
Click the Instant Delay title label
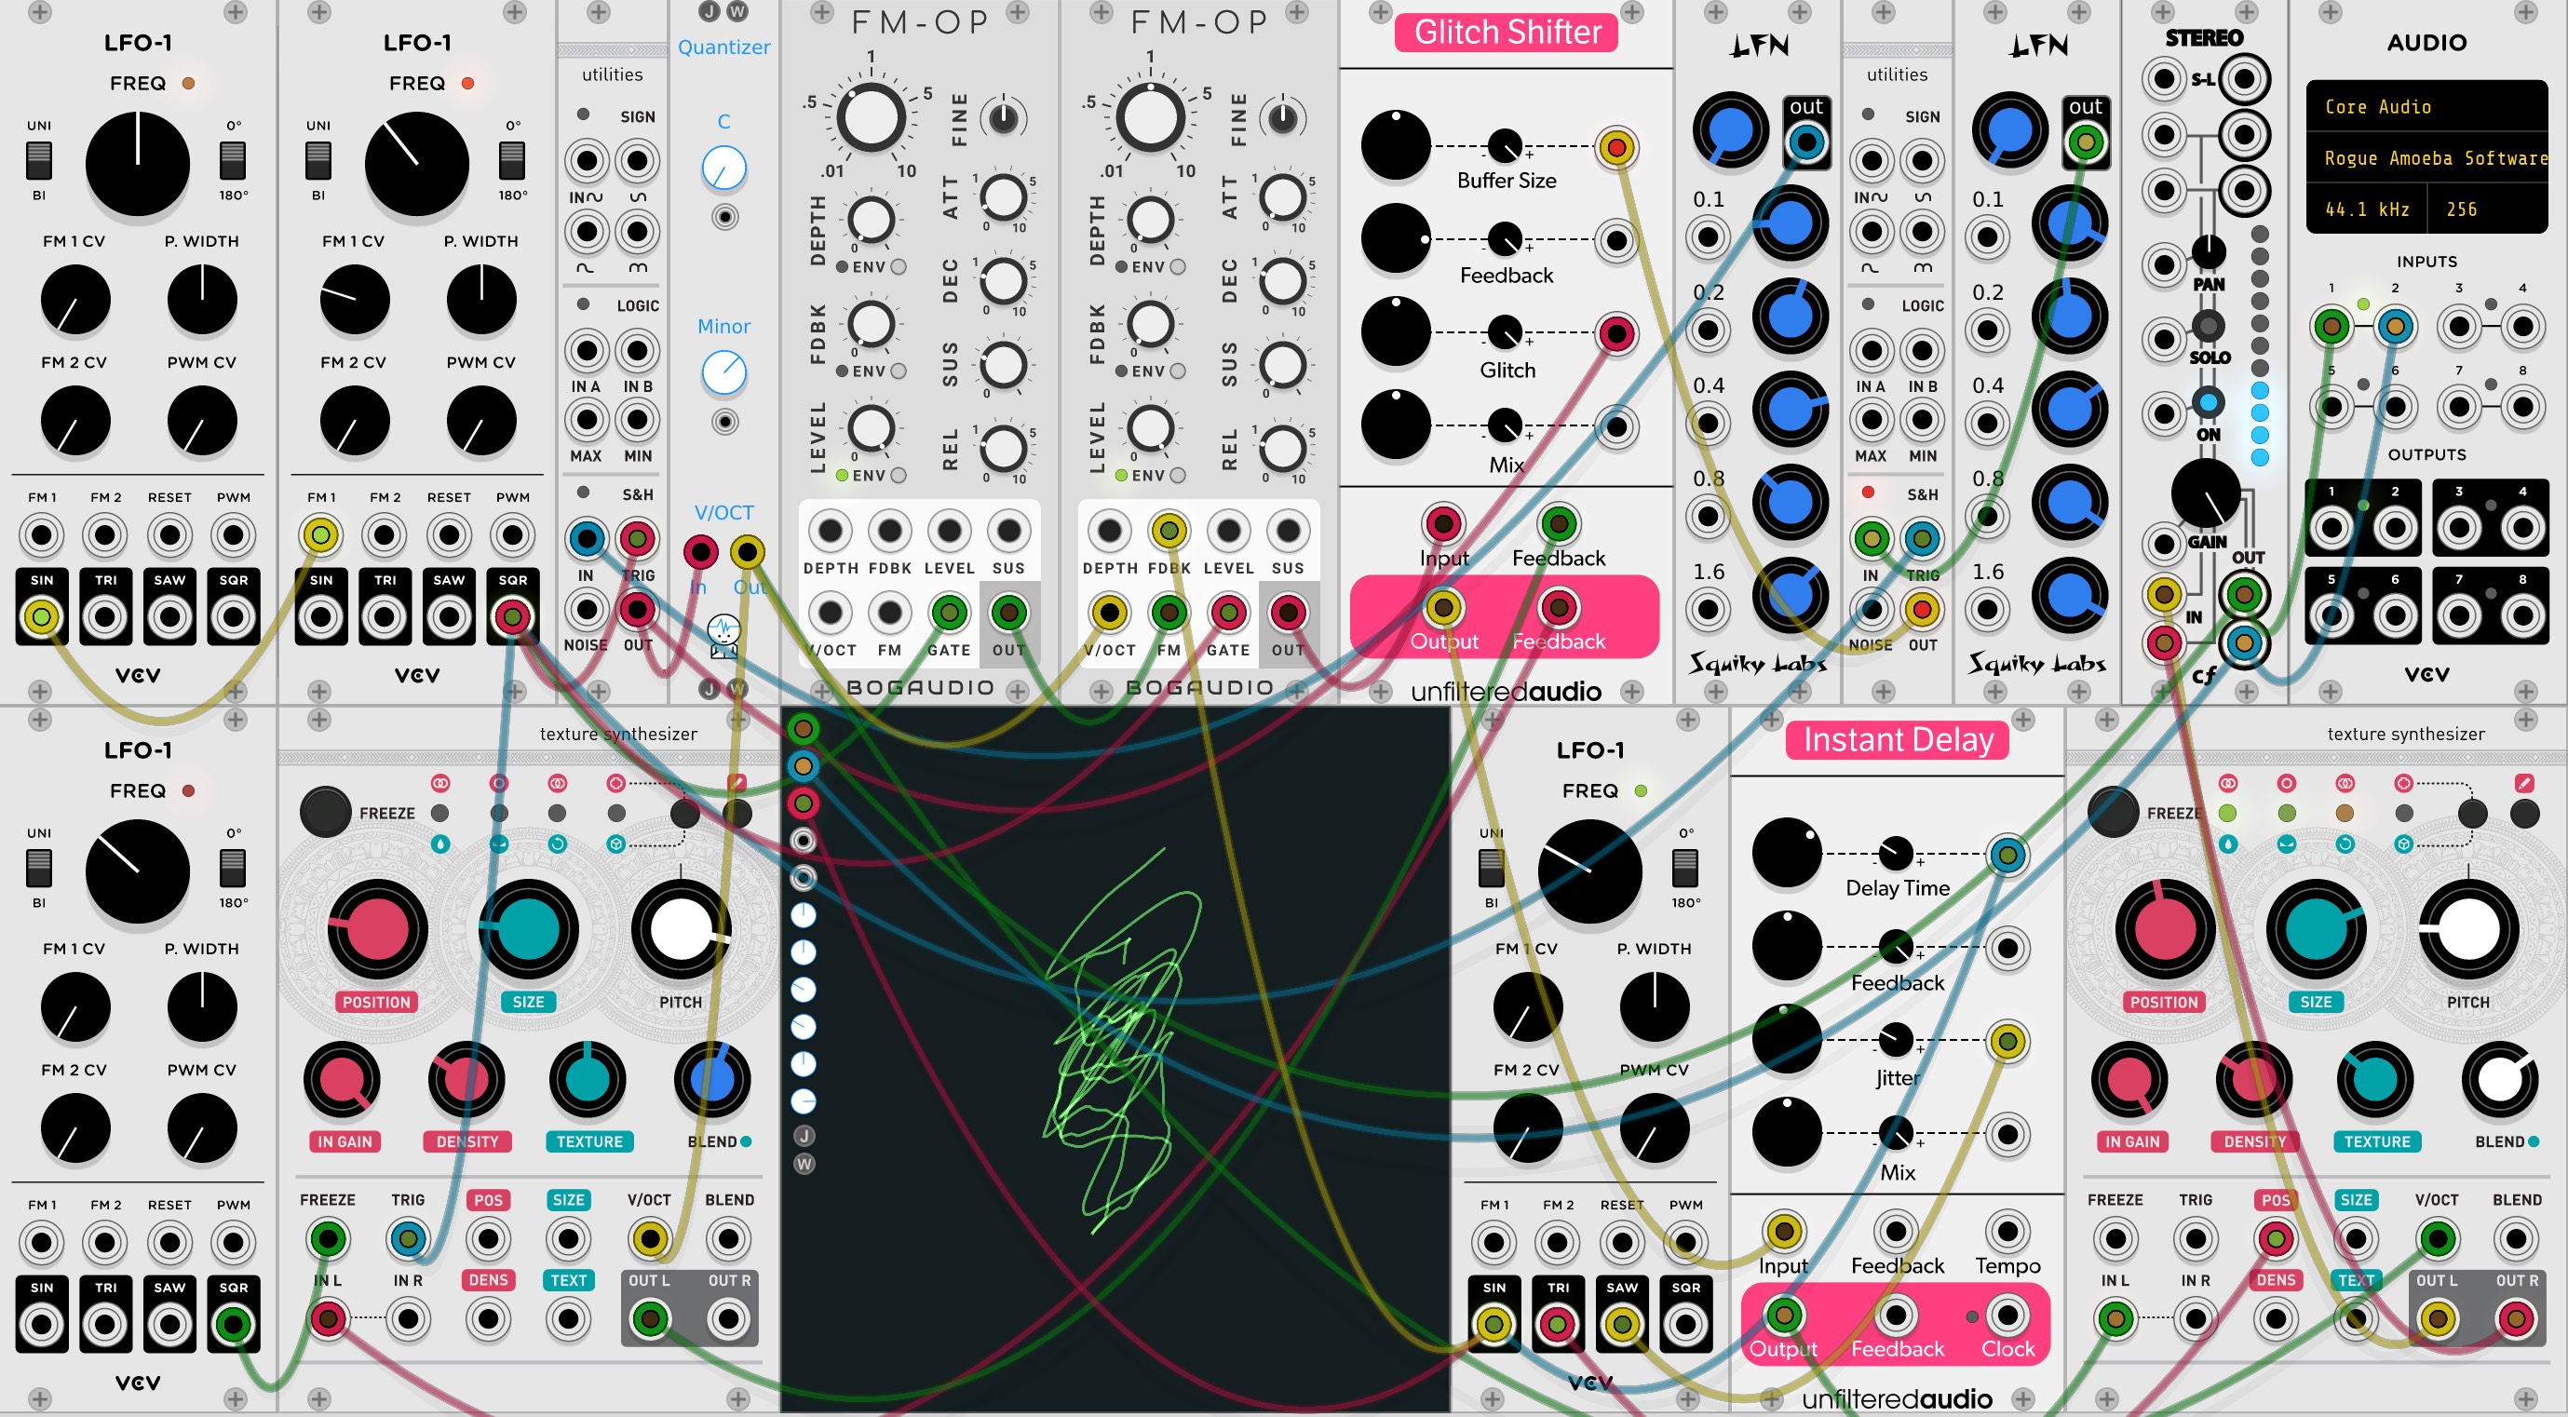click(1897, 740)
